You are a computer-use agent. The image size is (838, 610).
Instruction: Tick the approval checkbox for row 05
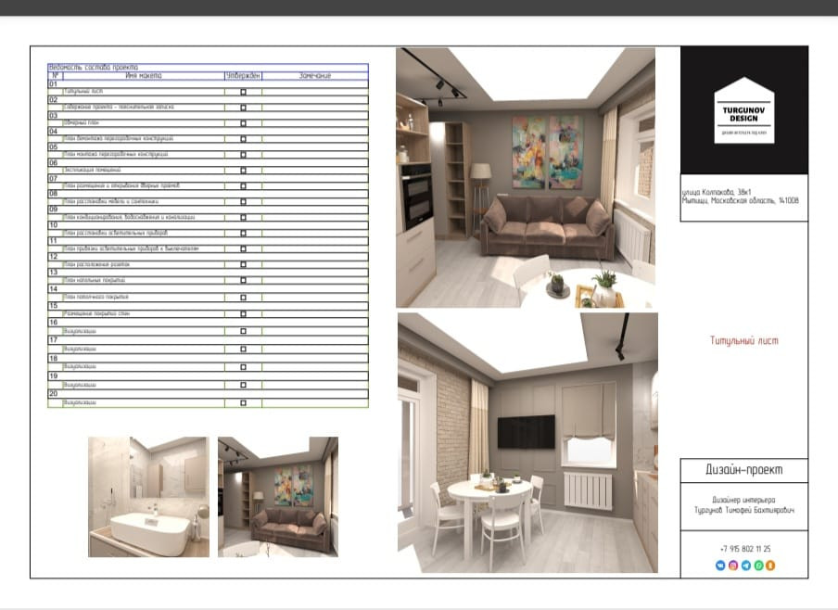[244, 154]
